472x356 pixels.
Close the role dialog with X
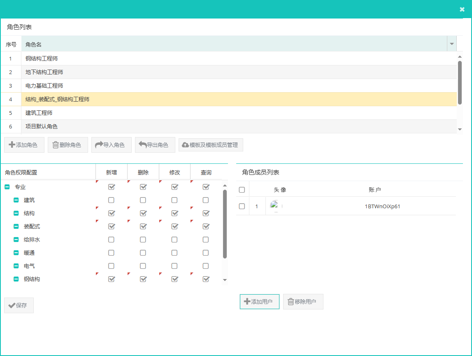462,9
